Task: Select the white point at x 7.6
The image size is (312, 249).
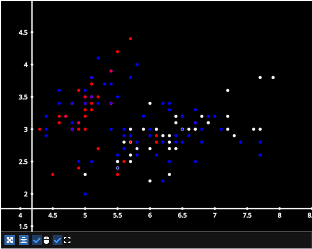Action: pyautogui.click(x=254, y=129)
